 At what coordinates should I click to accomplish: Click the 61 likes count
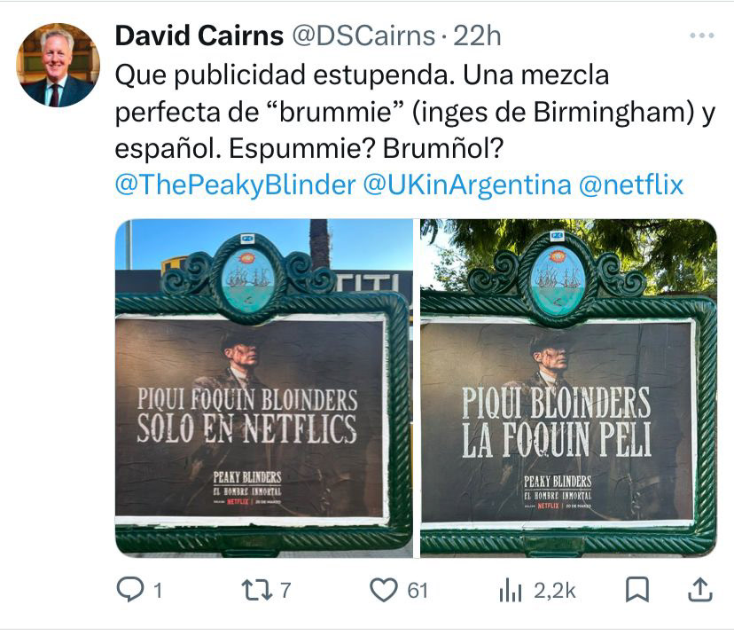click(x=418, y=591)
